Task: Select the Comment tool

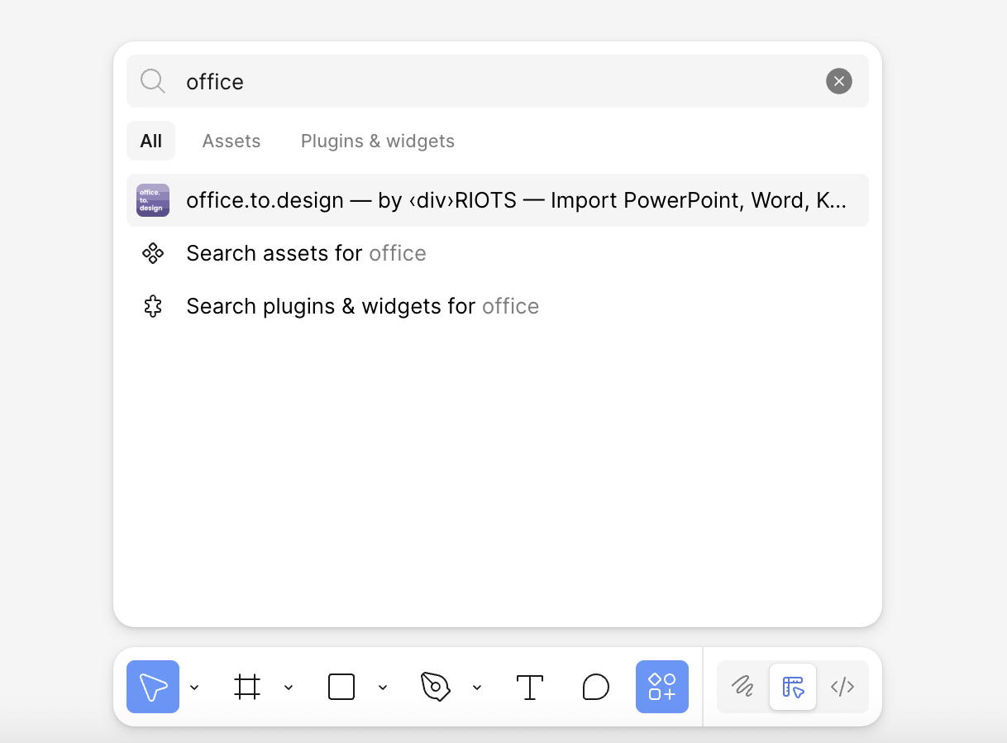Action: click(596, 687)
